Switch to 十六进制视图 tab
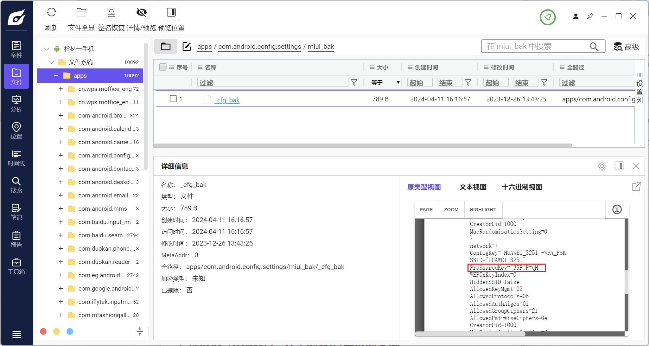 (522, 187)
